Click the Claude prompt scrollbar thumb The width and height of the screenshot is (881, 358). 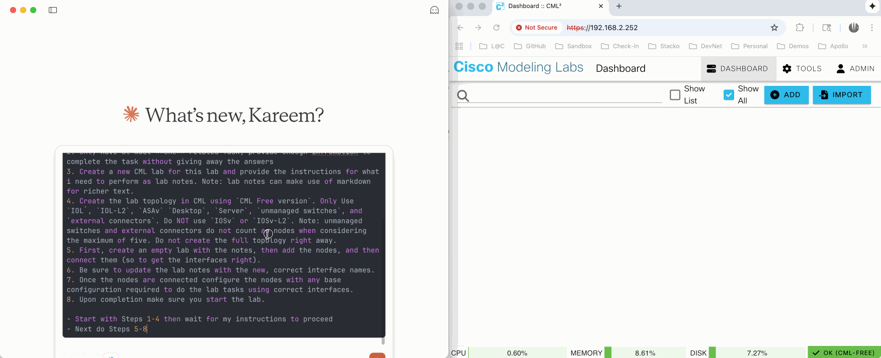click(383, 341)
